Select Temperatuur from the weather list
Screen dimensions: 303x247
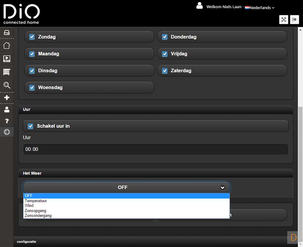tap(36, 201)
